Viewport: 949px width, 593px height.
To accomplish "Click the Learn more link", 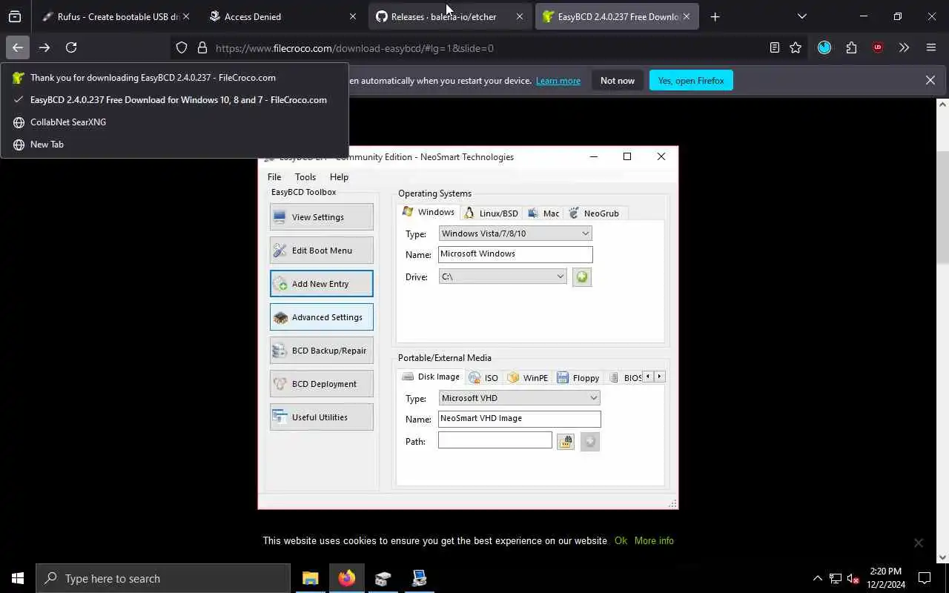I will point(558,81).
